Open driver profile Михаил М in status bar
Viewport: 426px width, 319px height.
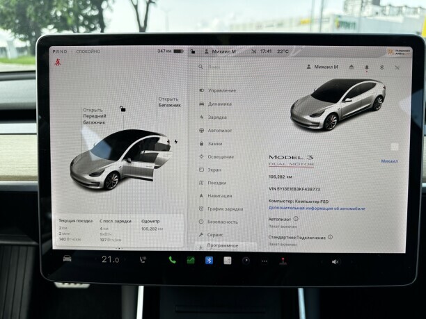[220, 51]
